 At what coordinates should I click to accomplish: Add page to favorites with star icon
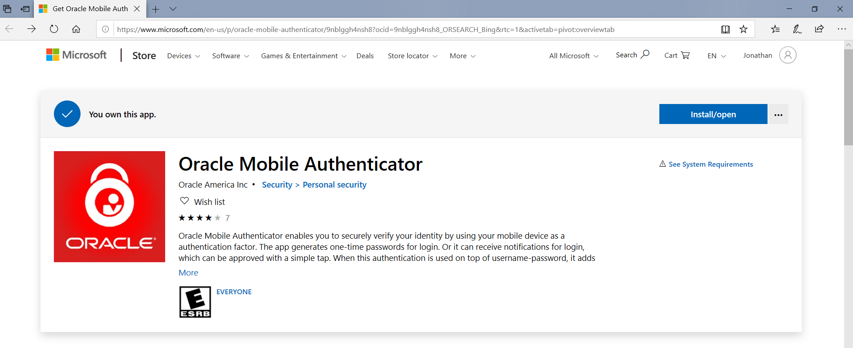click(x=743, y=29)
